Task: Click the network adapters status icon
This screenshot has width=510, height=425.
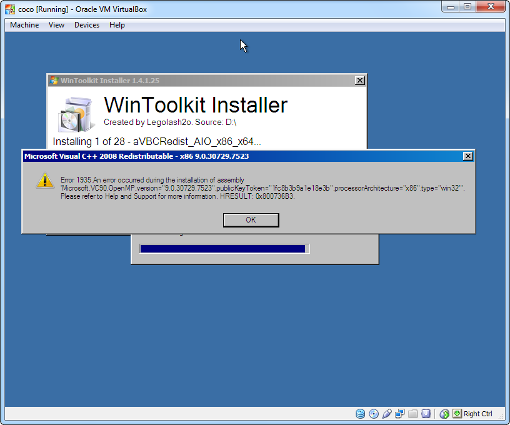Action: pyautogui.click(x=400, y=414)
